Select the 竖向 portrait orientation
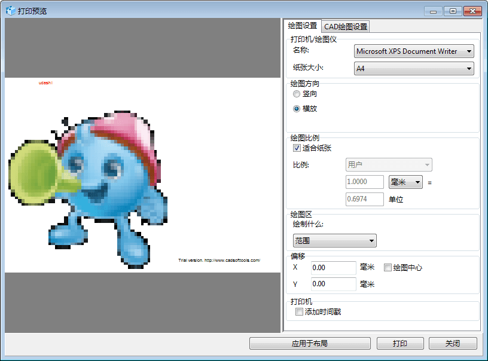 point(297,94)
